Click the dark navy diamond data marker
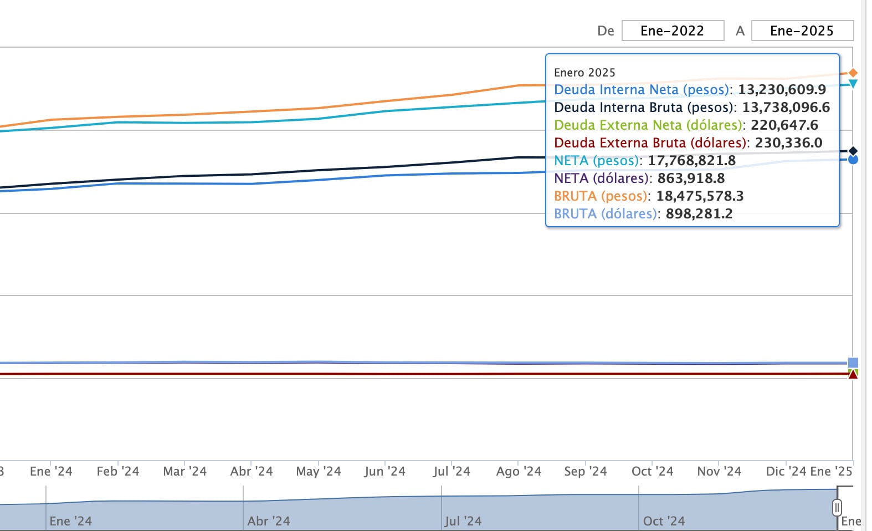 853,151
